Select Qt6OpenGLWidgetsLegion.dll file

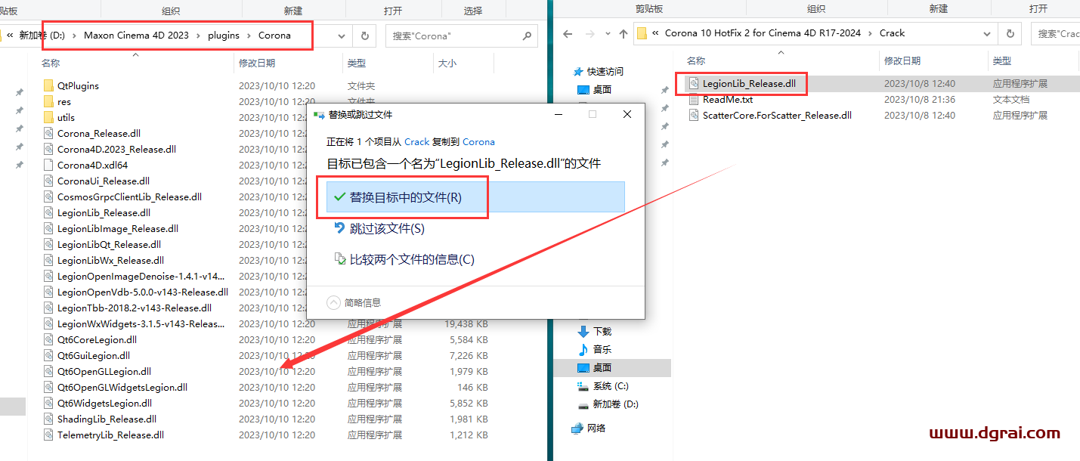click(x=122, y=387)
